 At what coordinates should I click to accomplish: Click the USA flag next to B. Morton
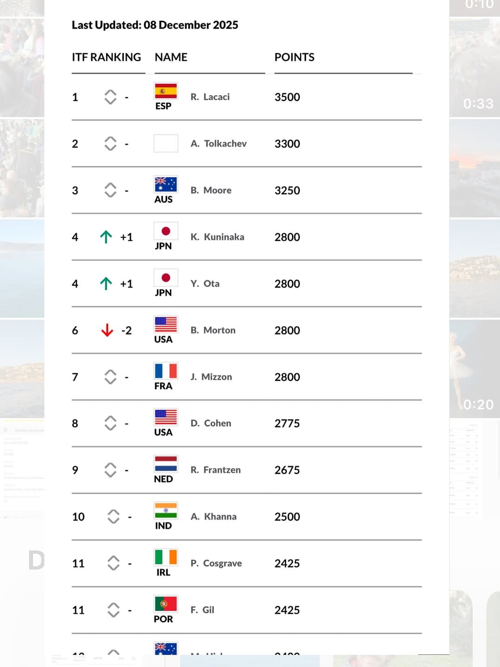click(166, 324)
